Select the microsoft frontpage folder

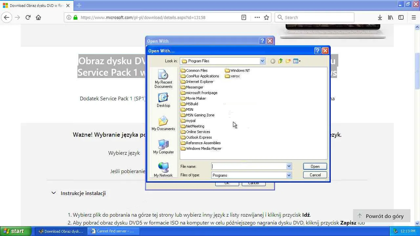click(199, 93)
